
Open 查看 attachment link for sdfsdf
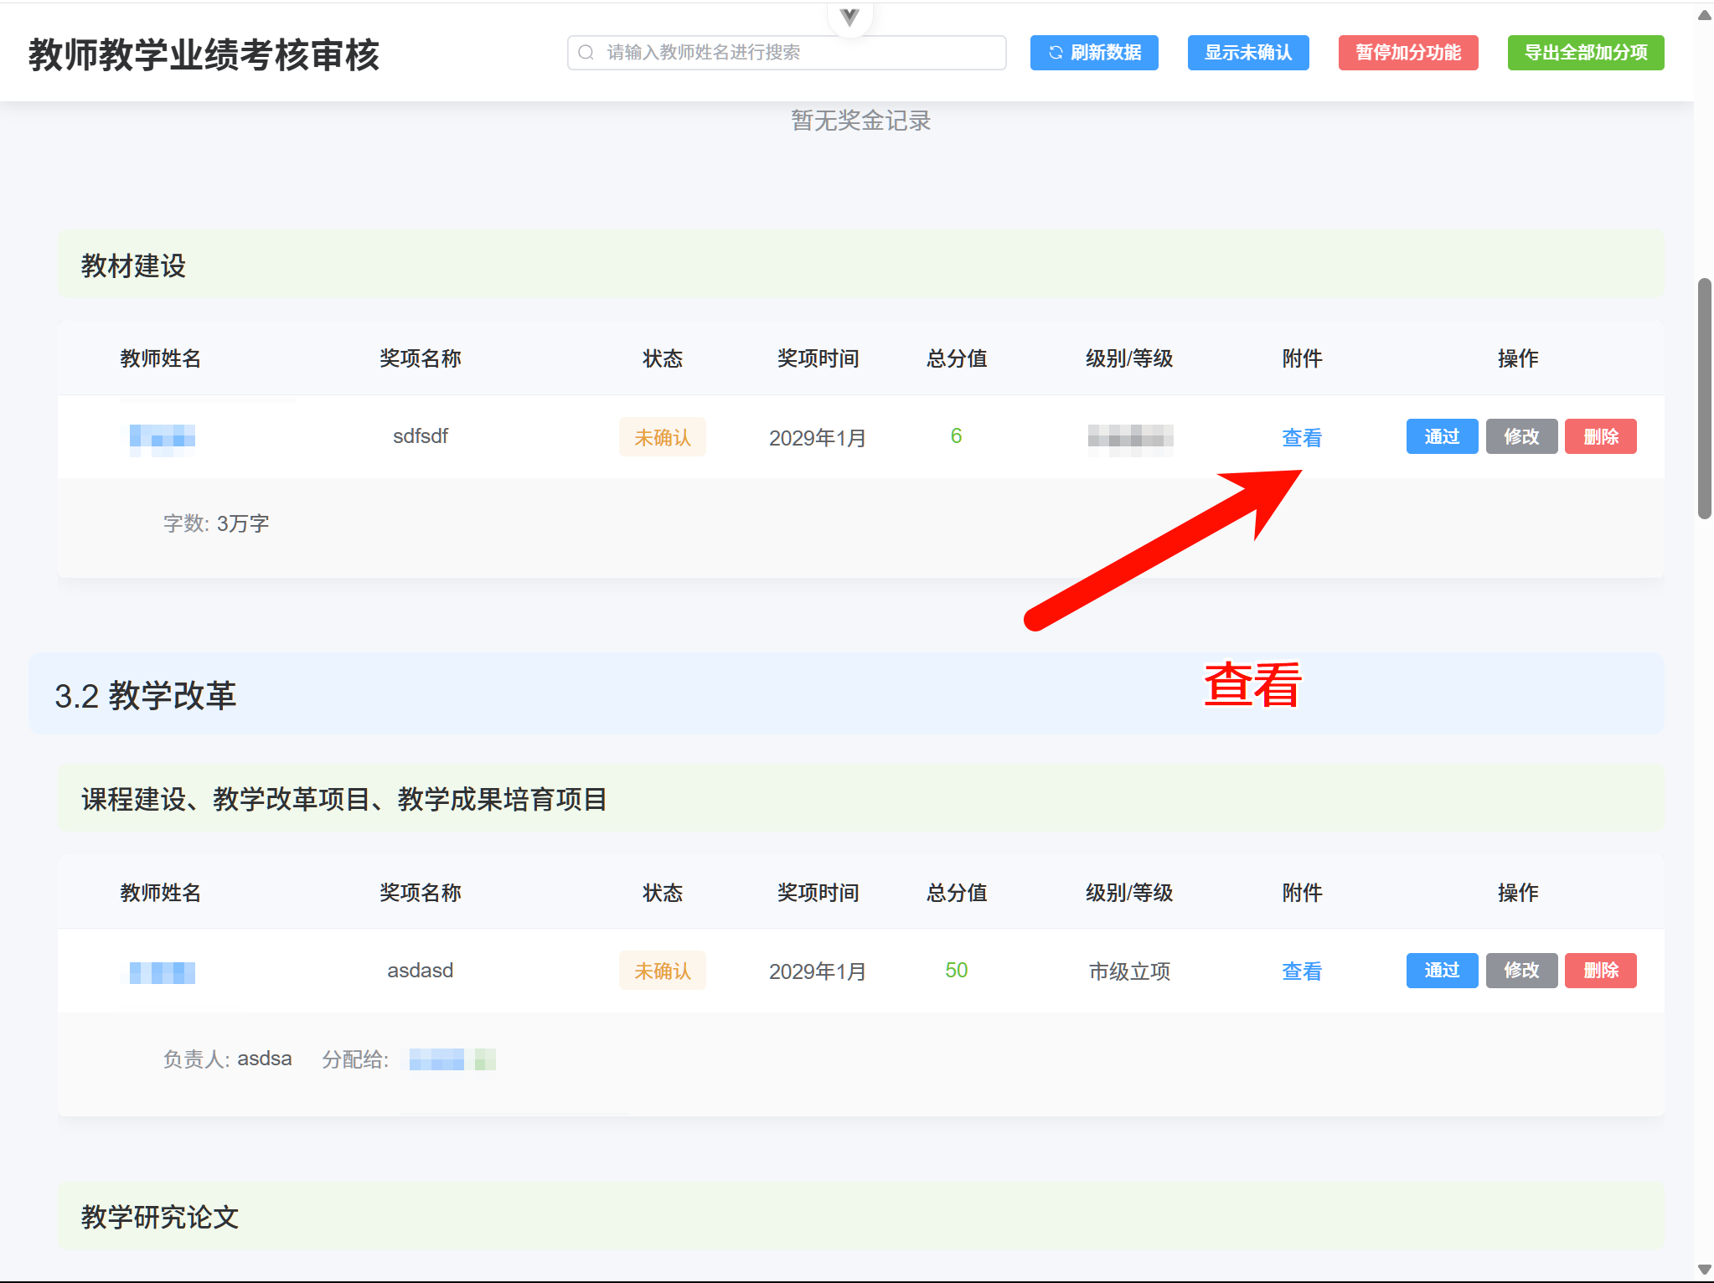[1301, 437]
